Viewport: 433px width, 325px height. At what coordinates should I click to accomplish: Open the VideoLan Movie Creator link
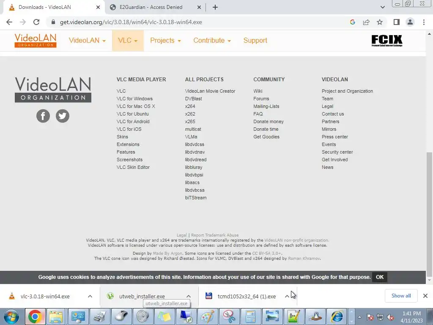210,91
